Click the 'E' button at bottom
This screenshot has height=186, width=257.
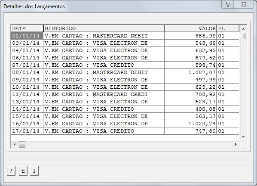pos(23,171)
